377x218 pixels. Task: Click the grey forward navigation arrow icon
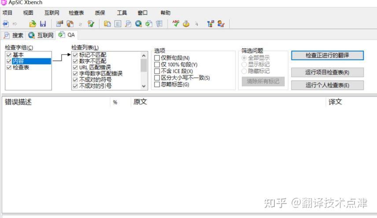pyautogui.click(x=15, y=24)
